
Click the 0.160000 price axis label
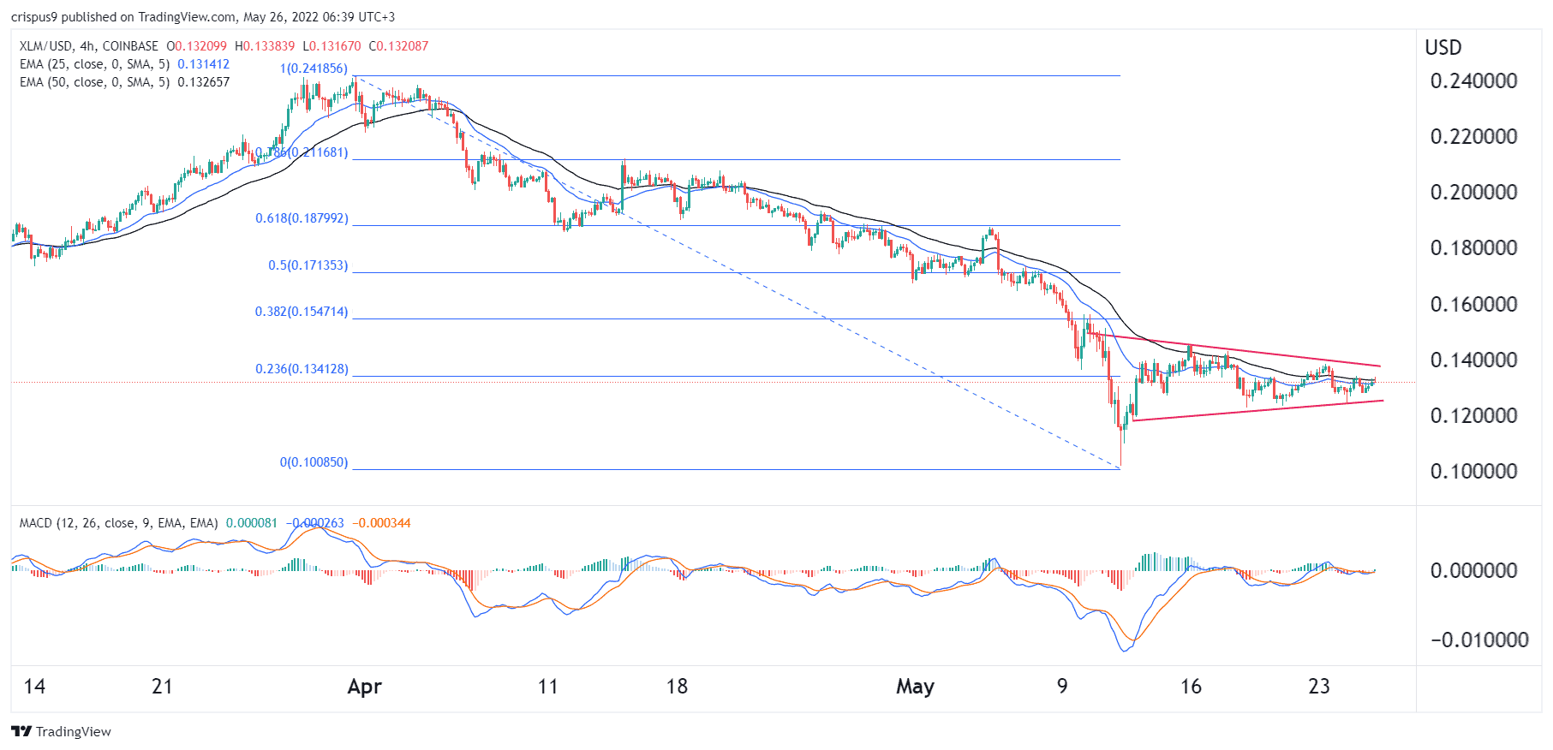click(1473, 305)
